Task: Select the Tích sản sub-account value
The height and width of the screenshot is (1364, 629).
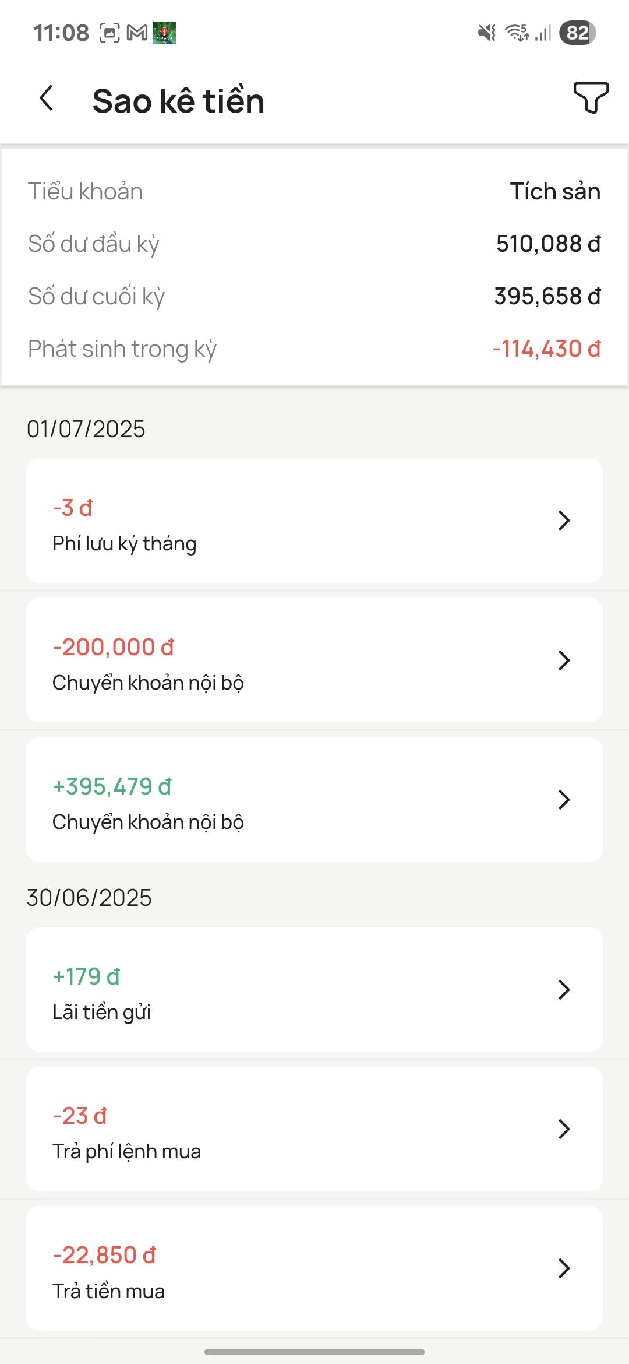Action: point(554,192)
